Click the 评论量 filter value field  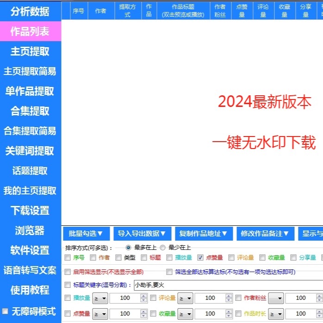tap(210, 298)
